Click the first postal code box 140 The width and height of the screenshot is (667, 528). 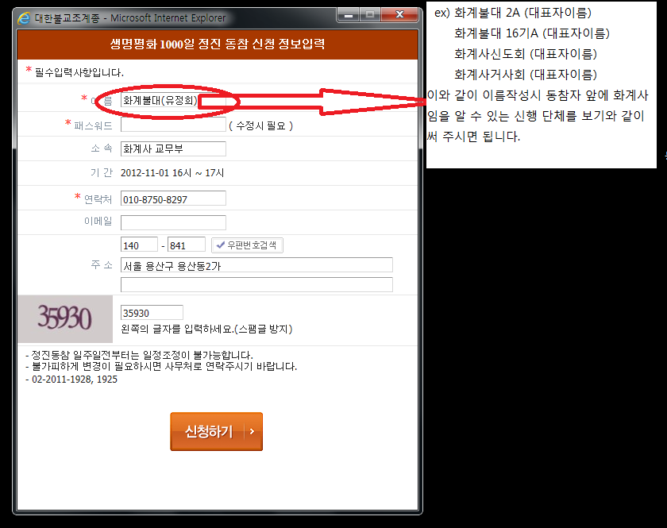point(140,245)
